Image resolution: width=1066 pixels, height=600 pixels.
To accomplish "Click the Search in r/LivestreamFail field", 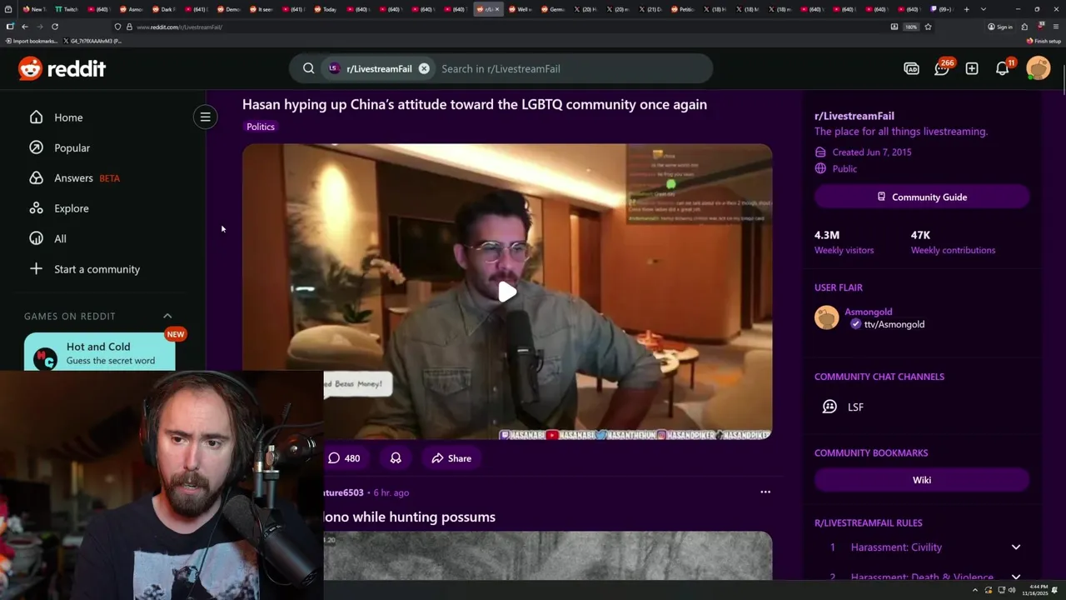I will point(570,68).
